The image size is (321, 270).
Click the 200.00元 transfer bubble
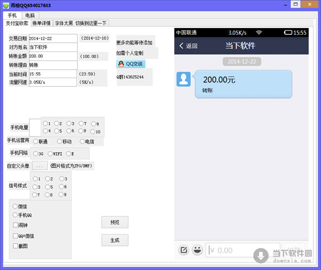(243, 84)
